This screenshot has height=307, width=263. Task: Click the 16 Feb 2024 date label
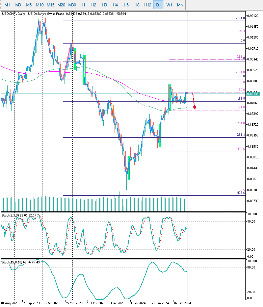pos(182,303)
